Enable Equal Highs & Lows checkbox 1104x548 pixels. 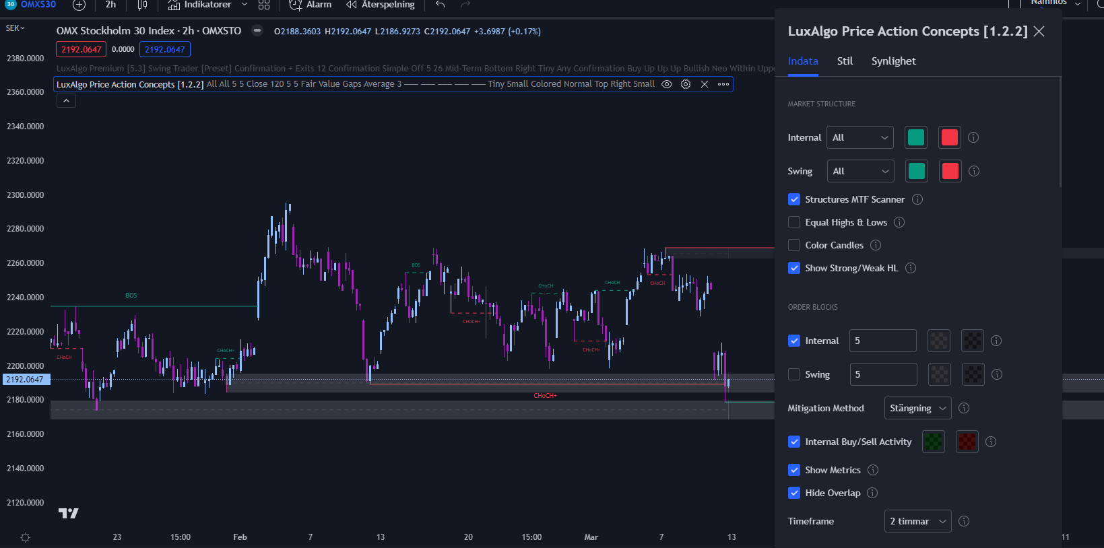tap(794, 222)
